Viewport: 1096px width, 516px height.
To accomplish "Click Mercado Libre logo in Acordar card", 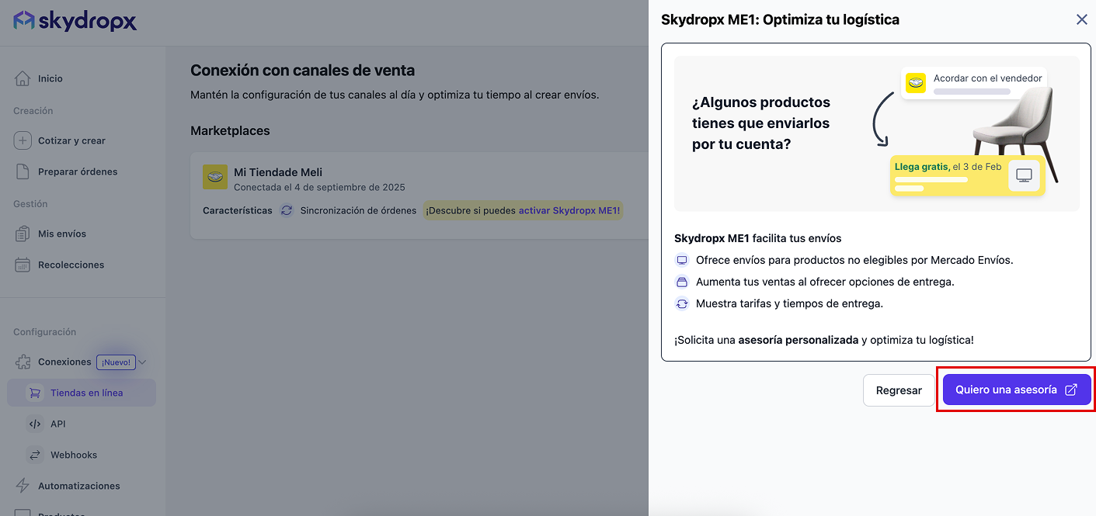I will pos(916,83).
